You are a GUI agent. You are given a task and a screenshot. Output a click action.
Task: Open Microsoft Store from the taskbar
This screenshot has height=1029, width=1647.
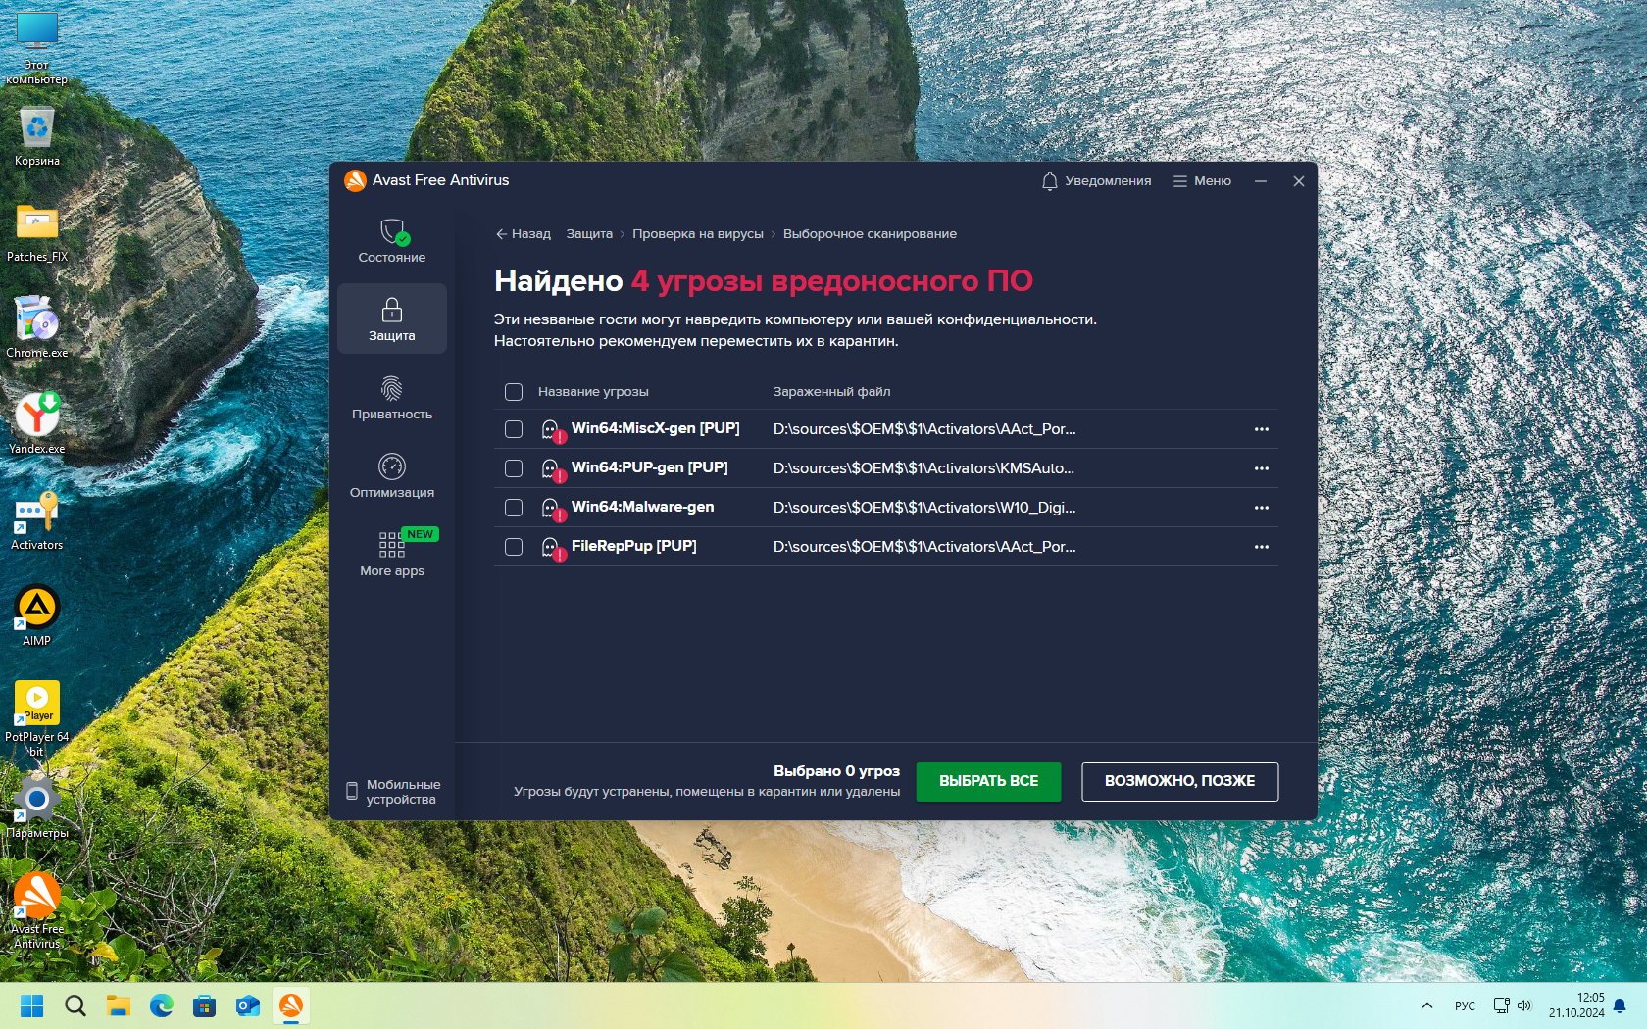click(x=205, y=1005)
